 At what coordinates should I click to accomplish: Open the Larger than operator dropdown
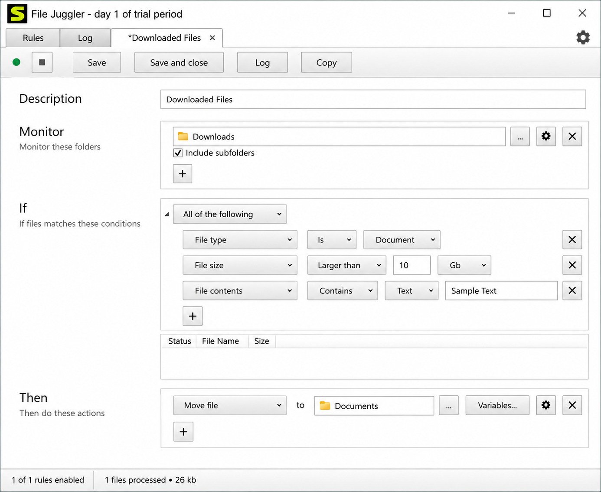[347, 265]
